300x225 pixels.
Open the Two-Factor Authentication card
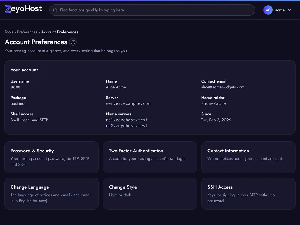tap(150, 157)
